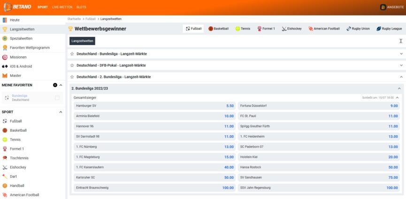Expand Deutschland - Bundesliga section chevron
406x199 pixels.
[401, 54]
